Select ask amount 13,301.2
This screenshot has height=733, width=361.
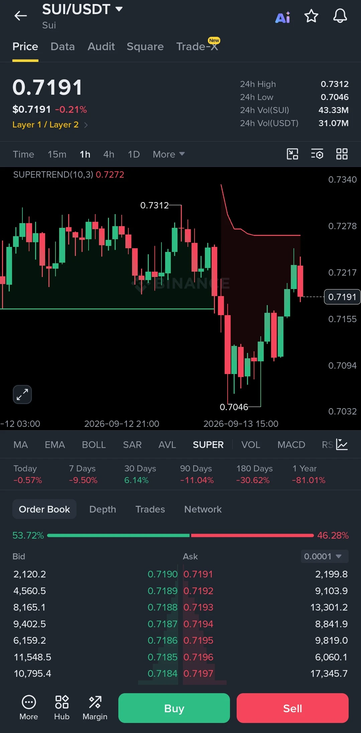(x=329, y=607)
